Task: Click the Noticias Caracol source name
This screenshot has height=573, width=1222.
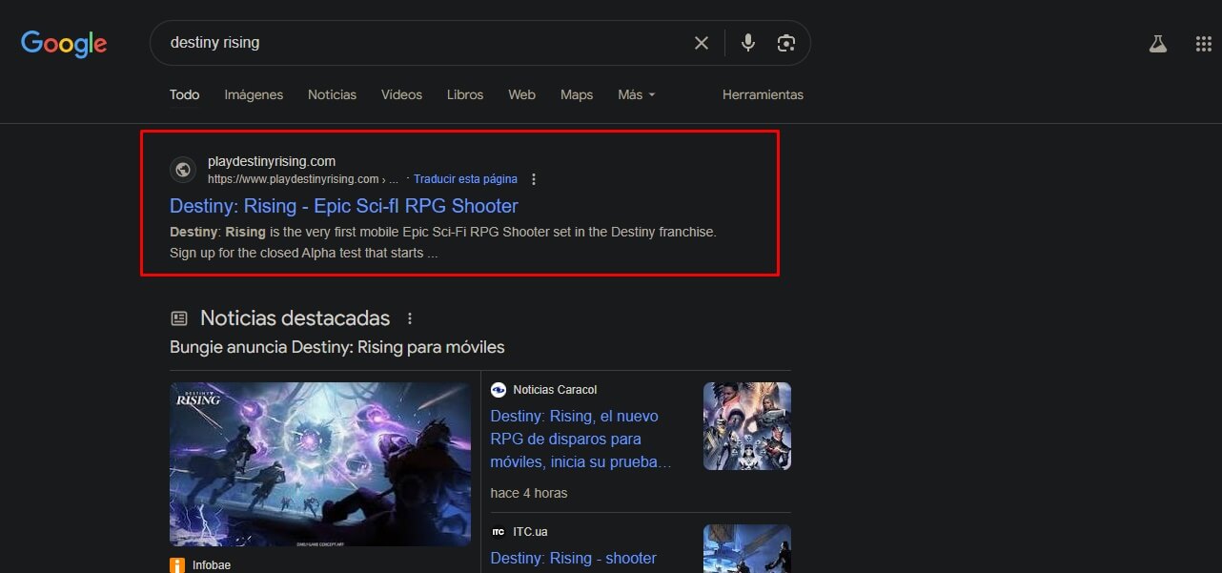Action: point(555,390)
